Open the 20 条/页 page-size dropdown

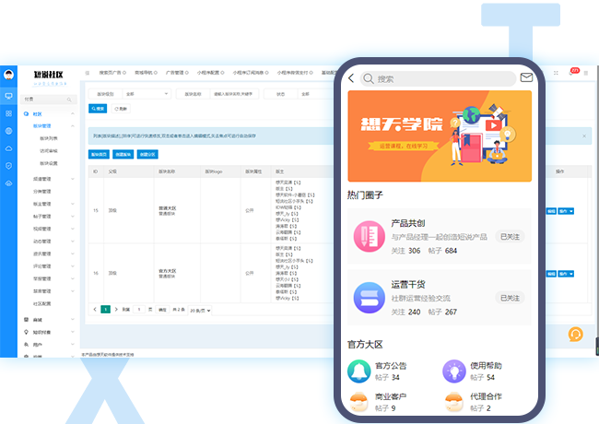pyautogui.click(x=200, y=311)
